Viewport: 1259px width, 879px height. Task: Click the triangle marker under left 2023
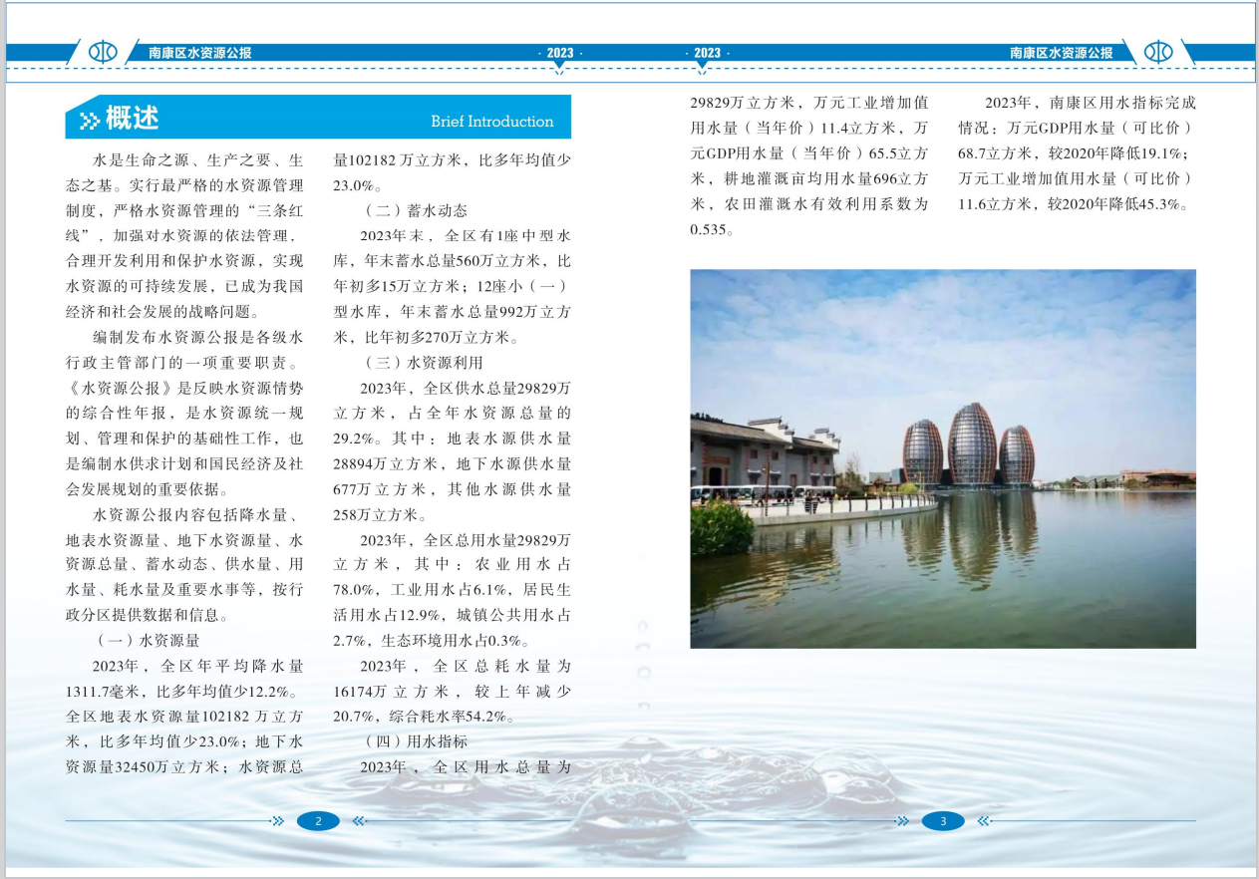[x=559, y=66]
